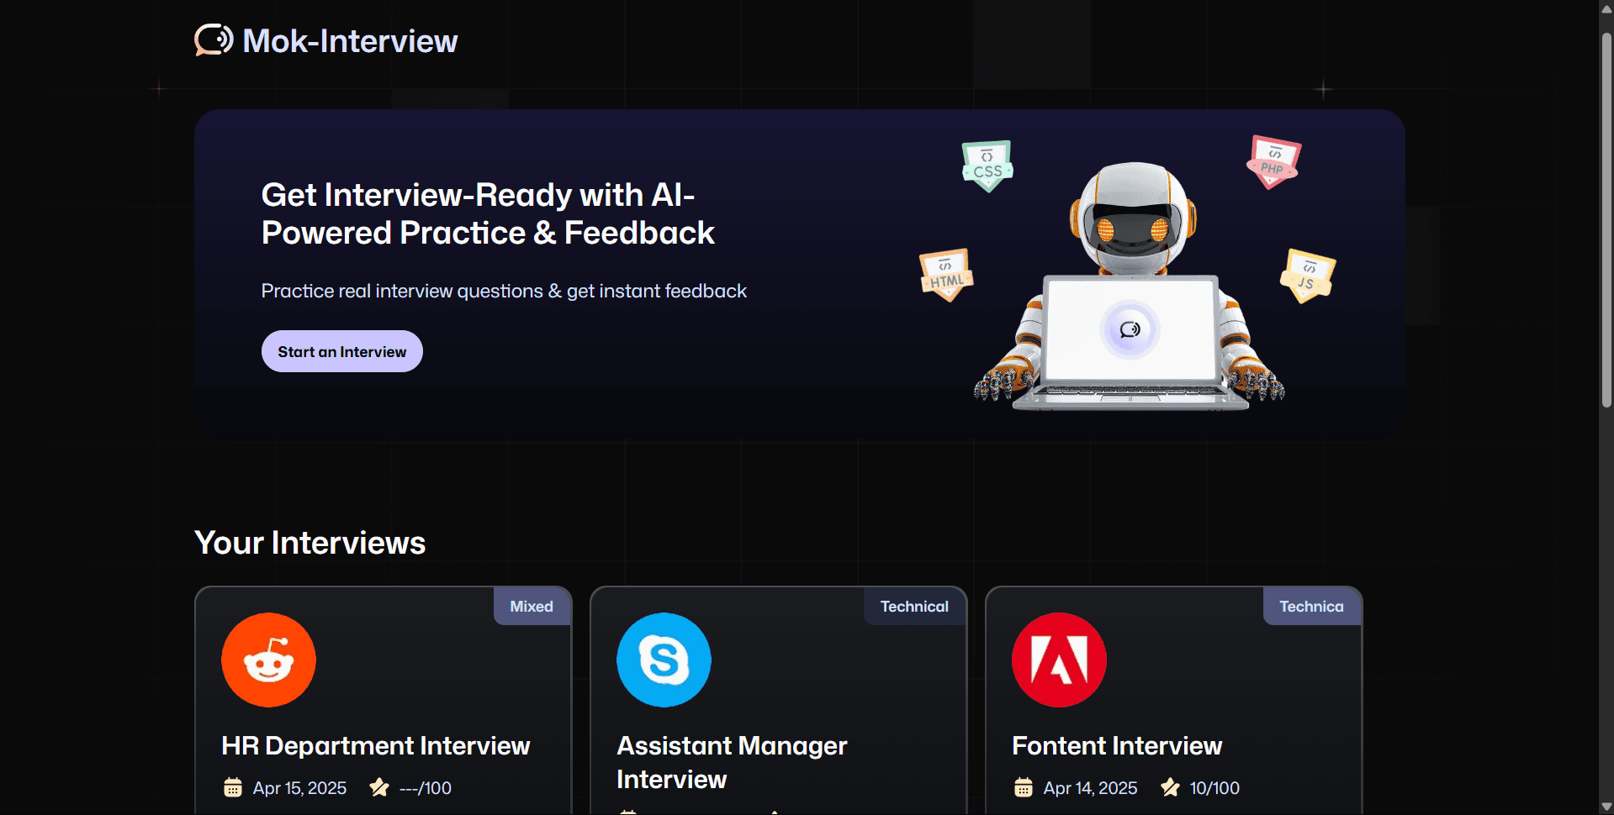Click the star icon next to 10/100 score
Viewport: 1614px width, 815px height.
(1170, 787)
